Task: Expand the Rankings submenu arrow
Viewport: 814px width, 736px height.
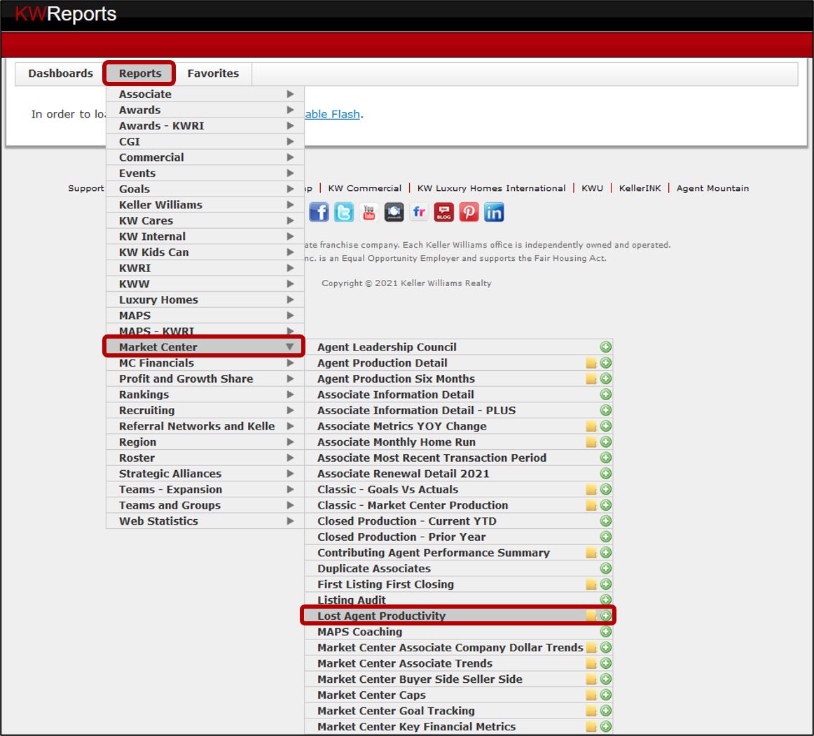Action: coord(290,395)
